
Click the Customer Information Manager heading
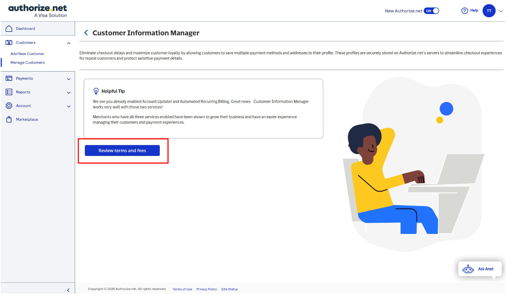[146, 33]
